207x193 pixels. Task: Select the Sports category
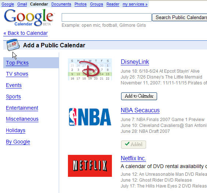coord(13,96)
